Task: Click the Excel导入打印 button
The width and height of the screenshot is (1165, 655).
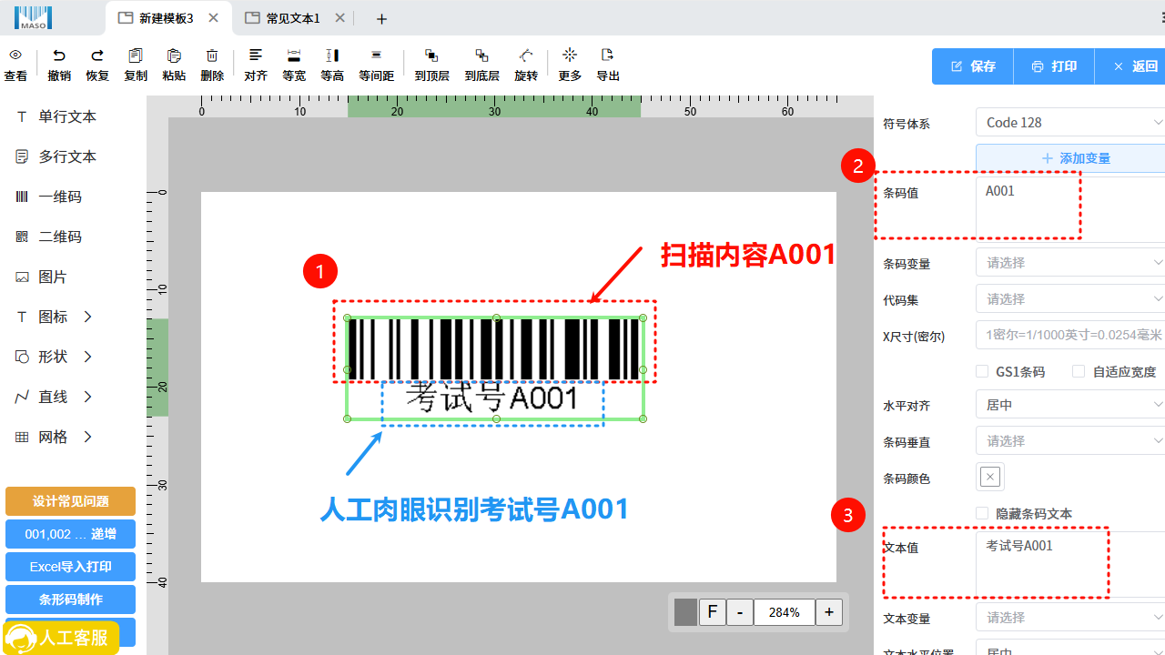Action: tap(70, 567)
